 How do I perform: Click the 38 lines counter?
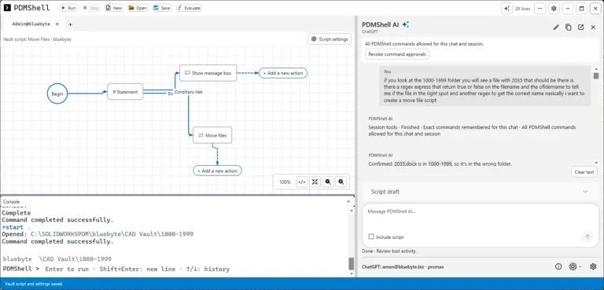[522, 9]
